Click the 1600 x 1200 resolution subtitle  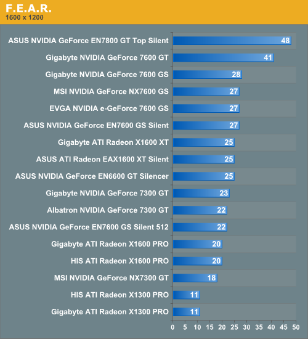click(25, 17)
